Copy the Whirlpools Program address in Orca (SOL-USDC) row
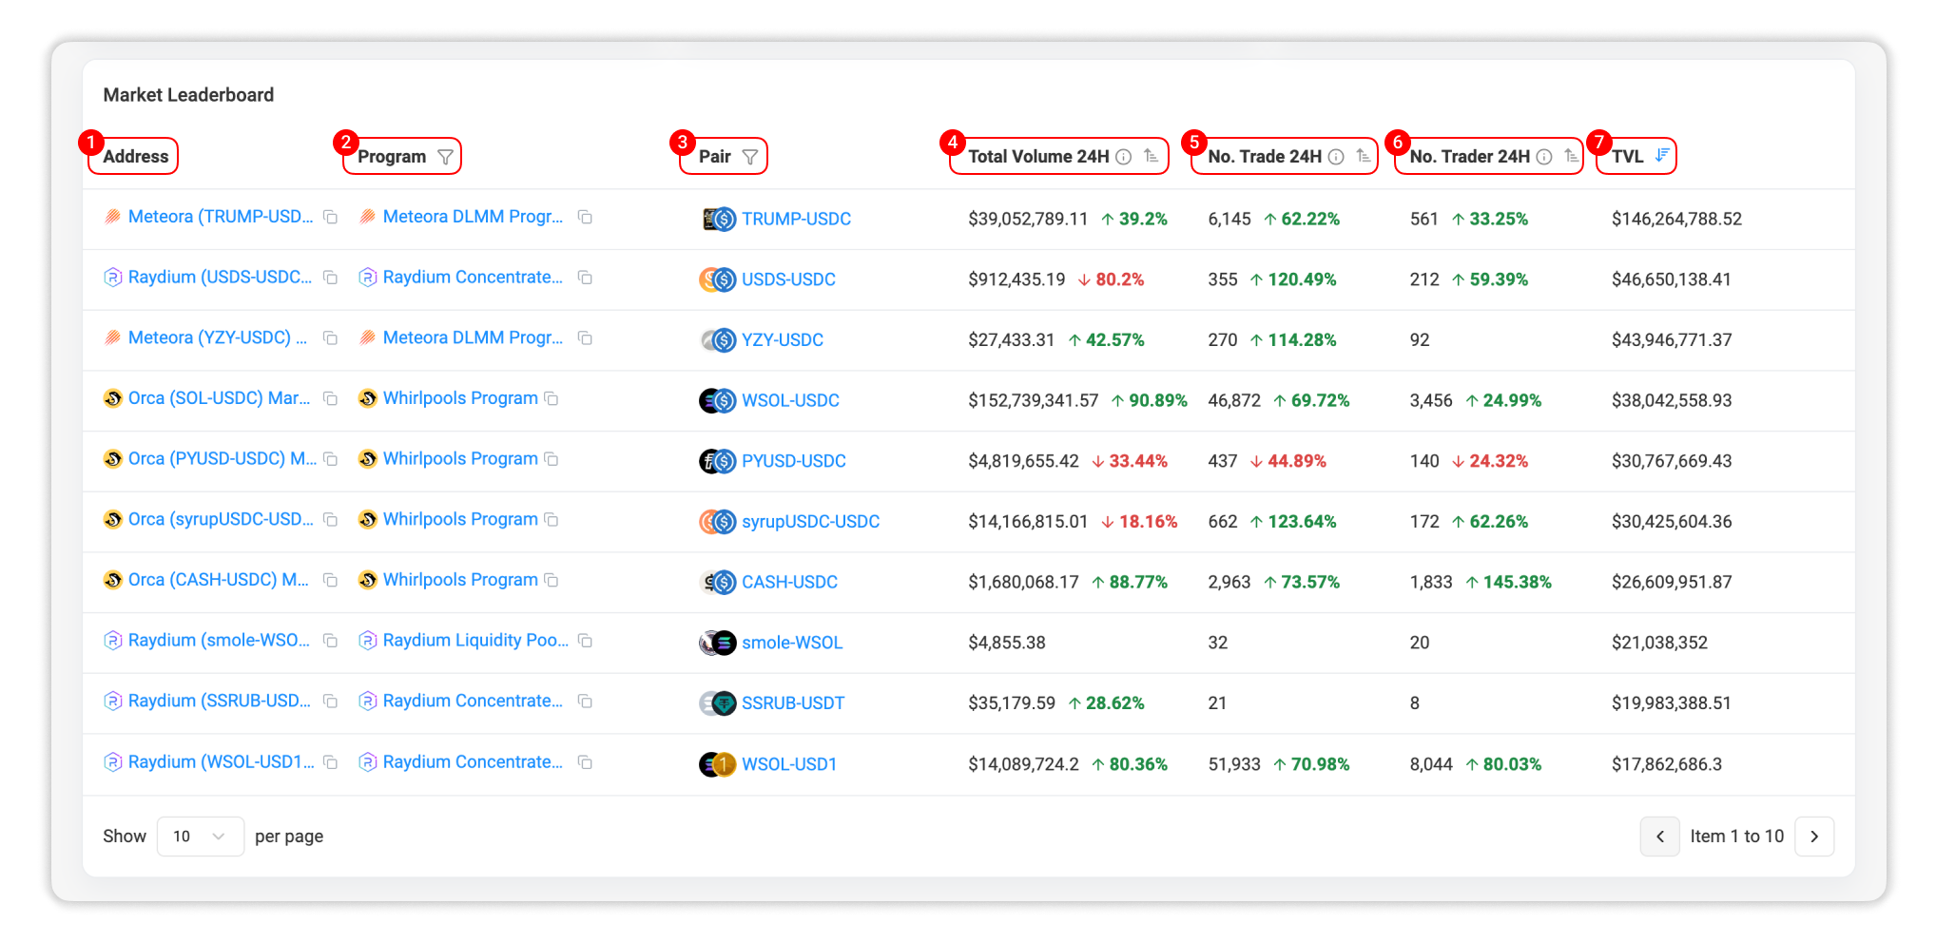 pyautogui.click(x=552, y=398)
